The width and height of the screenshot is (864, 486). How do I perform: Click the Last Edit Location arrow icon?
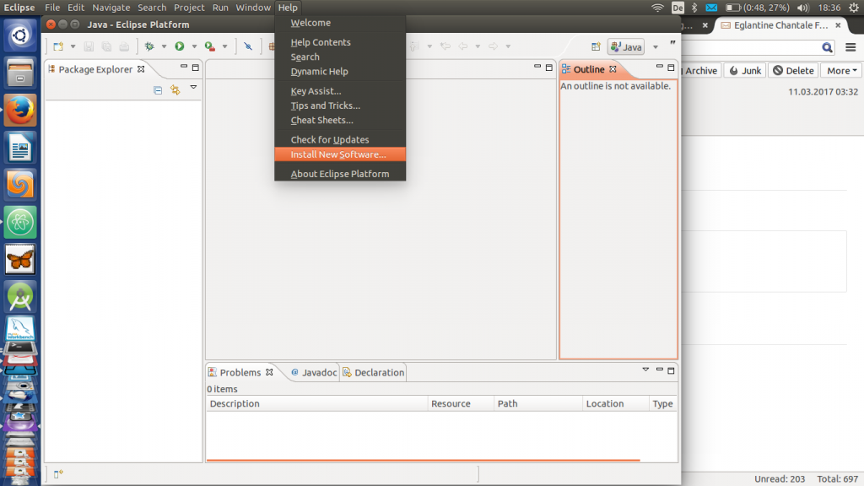(x=445, y=46)
